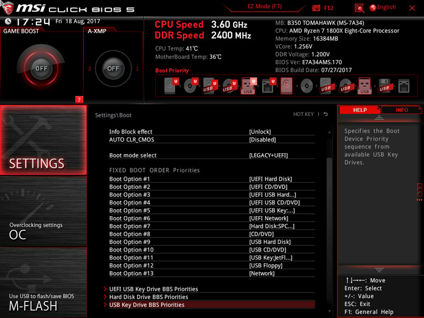Open the M-FLASH section
This screenshot has width=424, height=318.
coord(43,282)
